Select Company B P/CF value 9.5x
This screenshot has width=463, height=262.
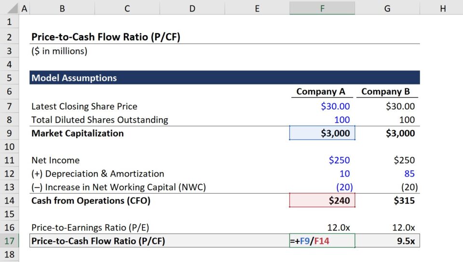(387, 241)
